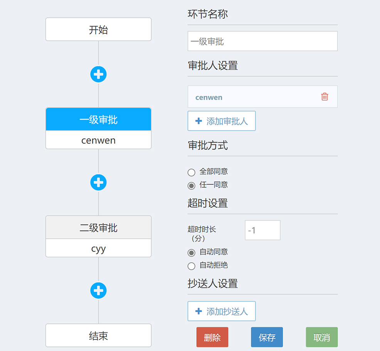Select the 二级审批 flow node
The height and width of the screenshot is (351, 380).
tap(98, 228)
